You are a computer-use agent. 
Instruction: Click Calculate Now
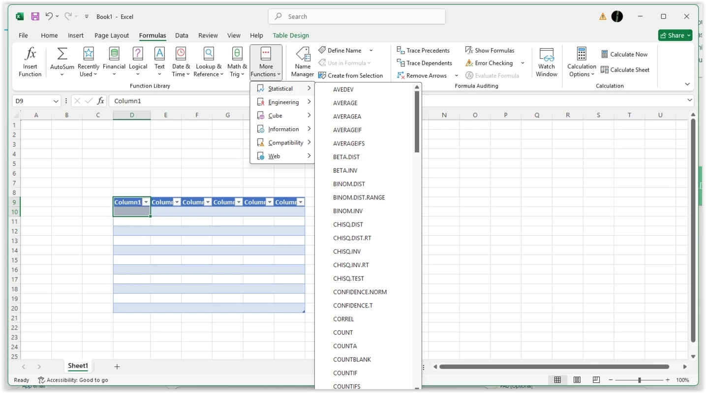tap(624, 55)
